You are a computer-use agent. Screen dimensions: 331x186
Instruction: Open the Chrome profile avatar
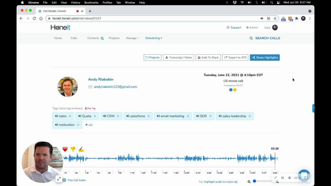303,18
